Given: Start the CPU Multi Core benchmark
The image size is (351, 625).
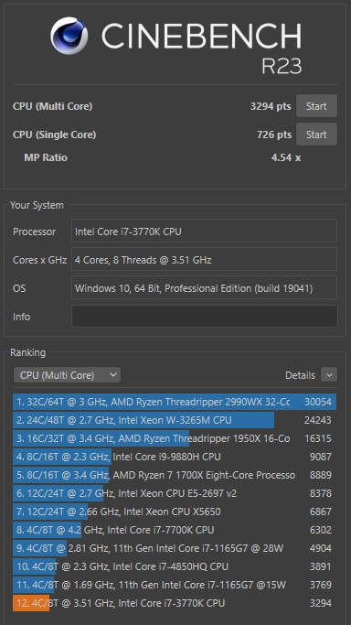Looking at the screenshot, I should tap(316, 106).
